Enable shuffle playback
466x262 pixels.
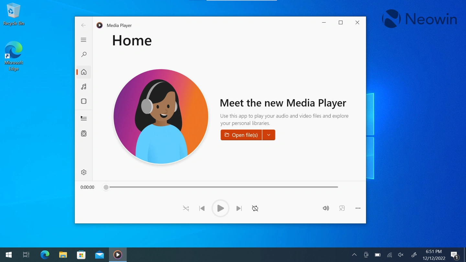point(186,208)
